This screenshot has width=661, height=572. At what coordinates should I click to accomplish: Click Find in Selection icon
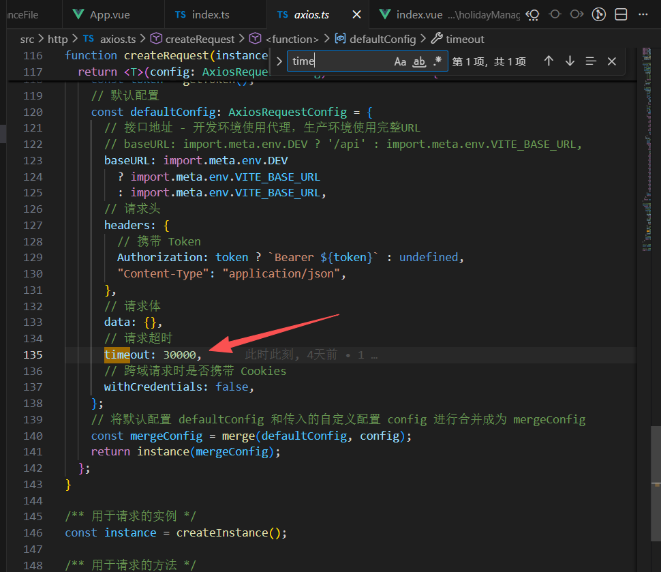click(591, 61)
